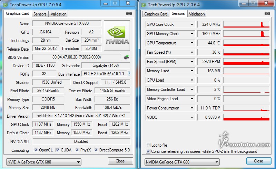Open the GPU Temperature sensor dropdown

pyautogui.click(x=192, y=43)
